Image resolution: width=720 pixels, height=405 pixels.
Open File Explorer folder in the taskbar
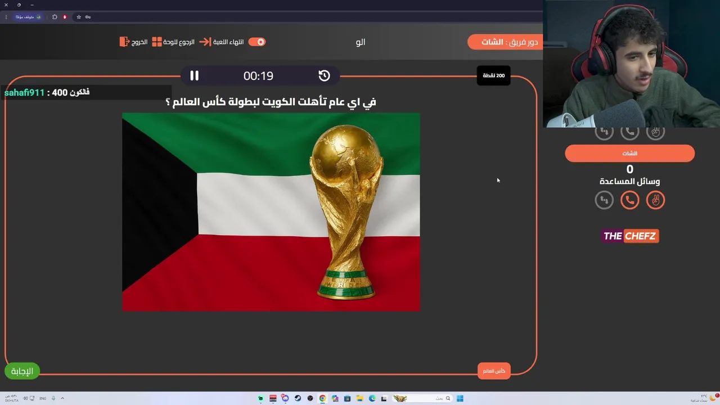(x=359, y=398)
